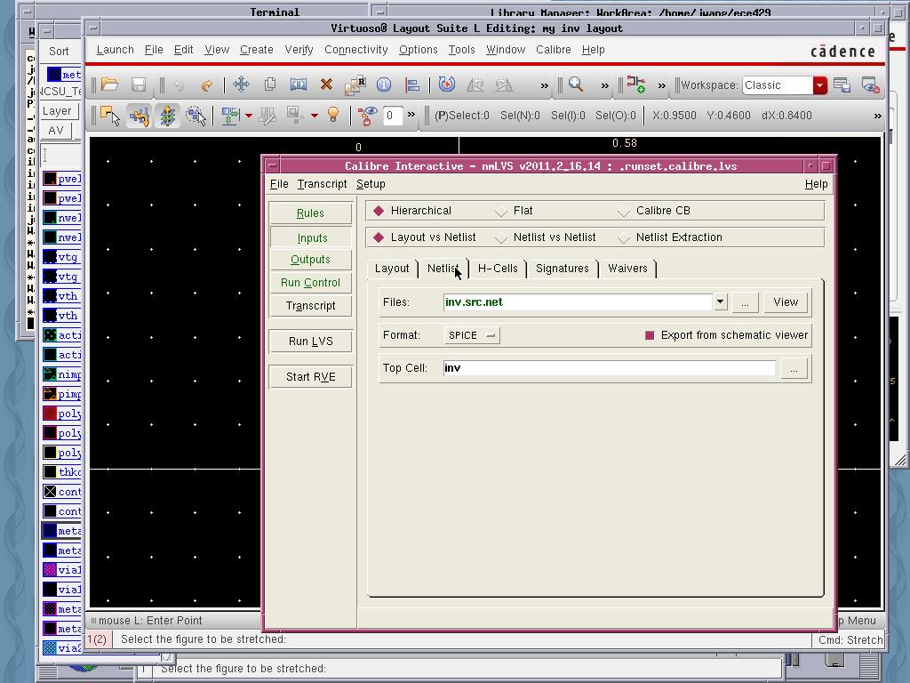
Task: Click the eye icon at the toolbar's far right
Action: pos(871,84)
